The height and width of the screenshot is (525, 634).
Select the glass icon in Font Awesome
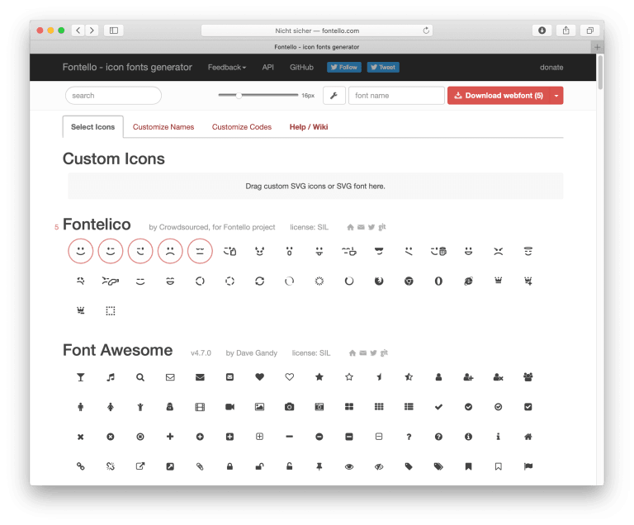point(80,377)
